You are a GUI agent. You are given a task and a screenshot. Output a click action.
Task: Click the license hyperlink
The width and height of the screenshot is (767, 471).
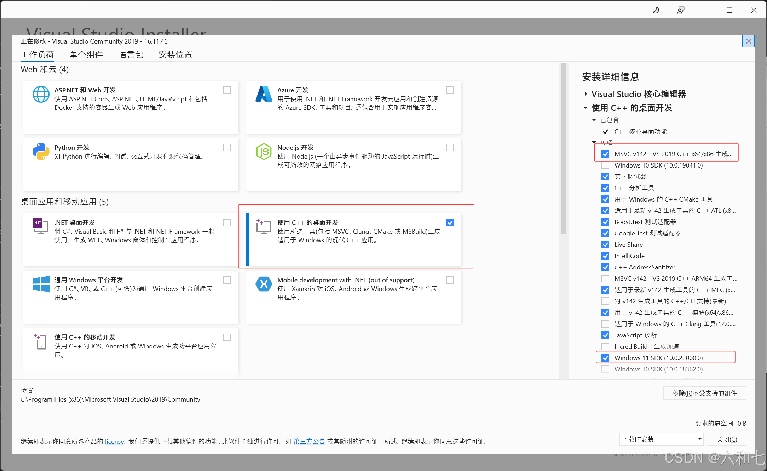114,442
